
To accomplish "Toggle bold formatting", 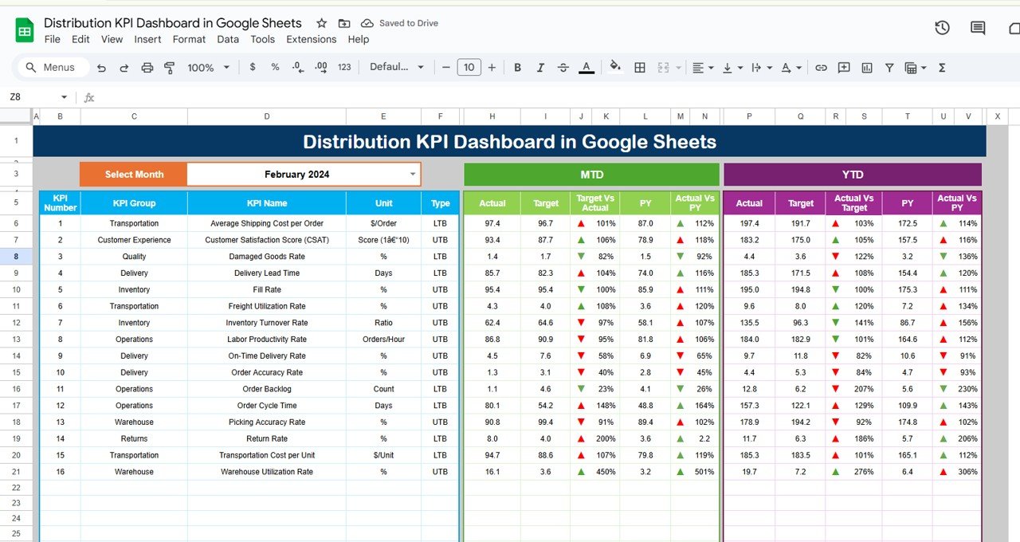I will tap(517, 68).
